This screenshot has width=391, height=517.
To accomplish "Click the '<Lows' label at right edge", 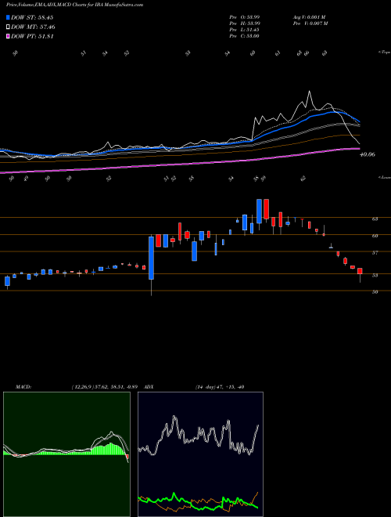I will [x=385, y=177].
